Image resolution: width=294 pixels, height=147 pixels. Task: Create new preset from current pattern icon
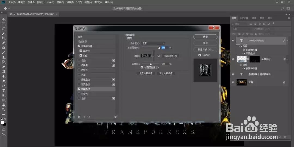pyautogui.click(x=158, y=56)
